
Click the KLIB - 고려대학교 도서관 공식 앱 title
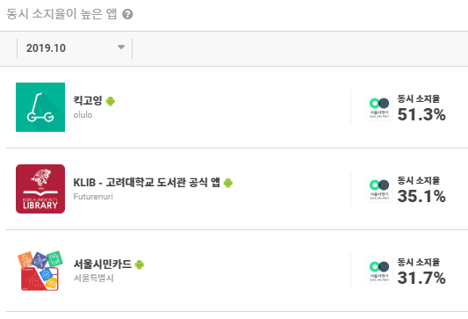[147, 182]
